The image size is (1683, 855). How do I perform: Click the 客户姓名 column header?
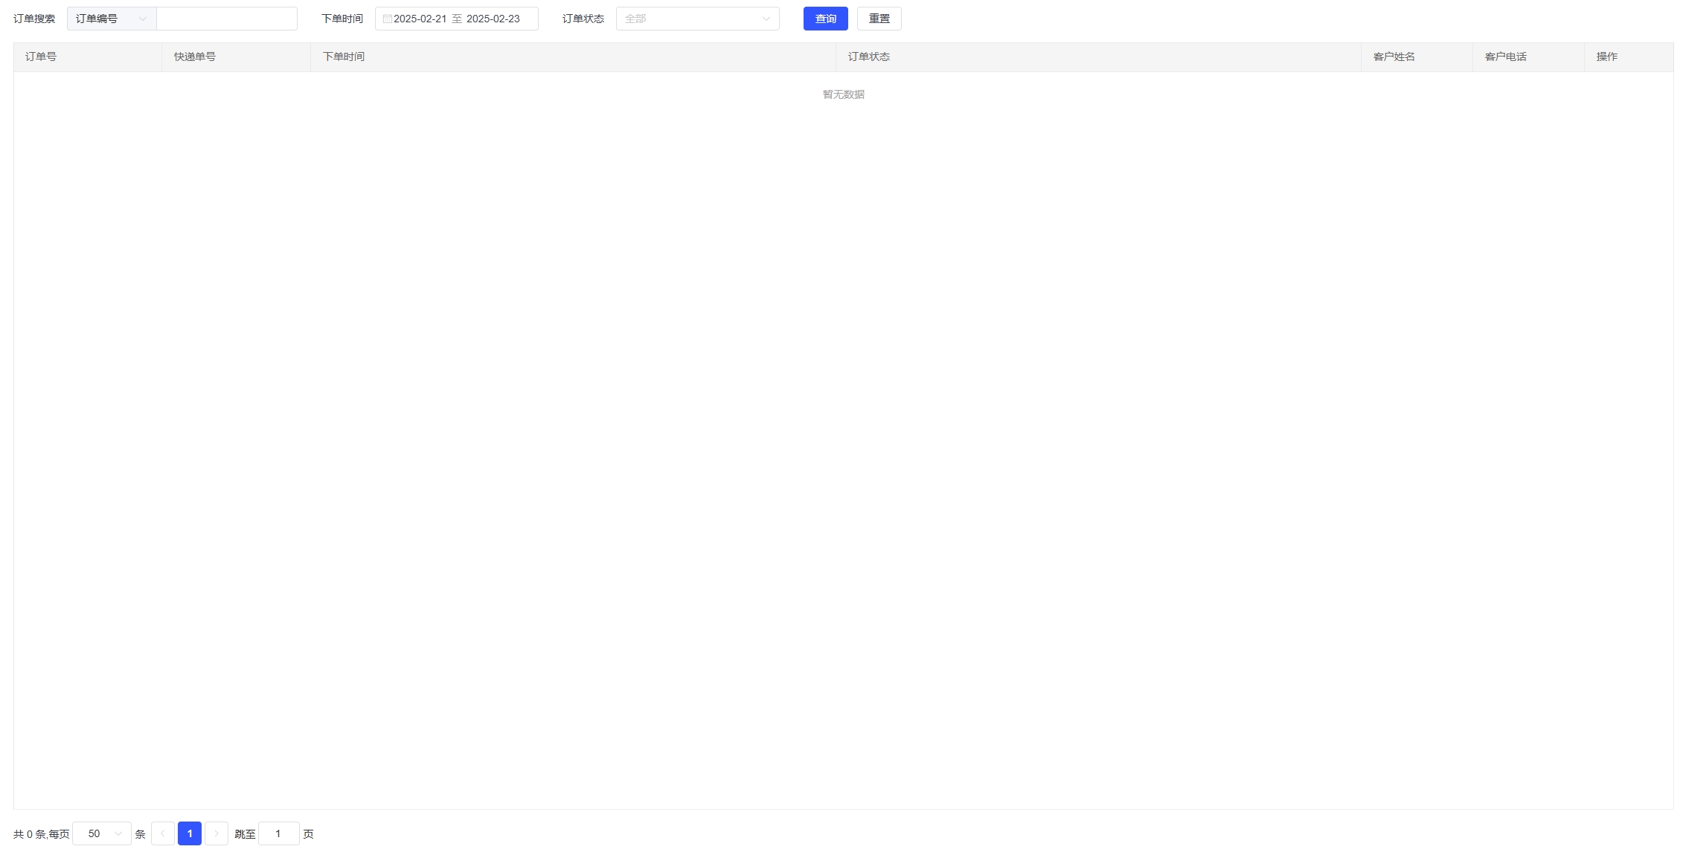(1394, 57)
